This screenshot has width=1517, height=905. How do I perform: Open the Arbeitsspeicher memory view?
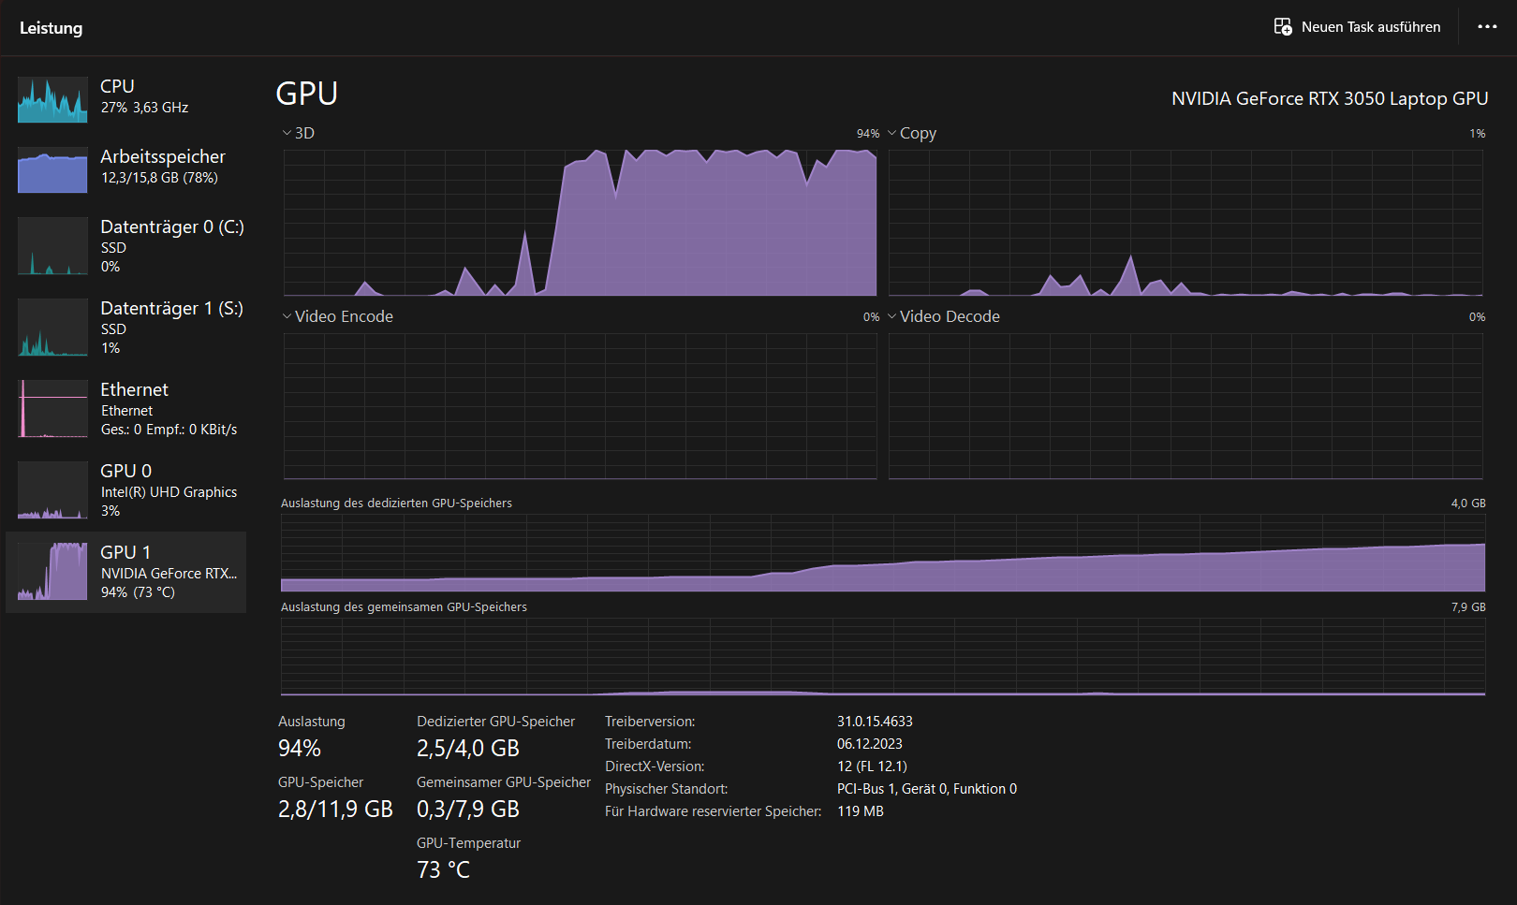125,169
